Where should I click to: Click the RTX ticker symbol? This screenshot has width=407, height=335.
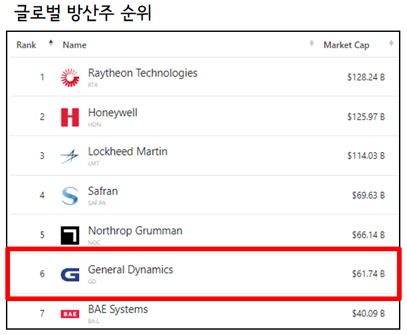(92, 85)
